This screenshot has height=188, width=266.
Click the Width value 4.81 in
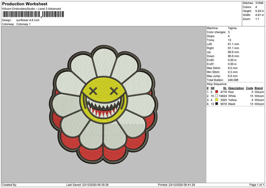pos(259,15)
